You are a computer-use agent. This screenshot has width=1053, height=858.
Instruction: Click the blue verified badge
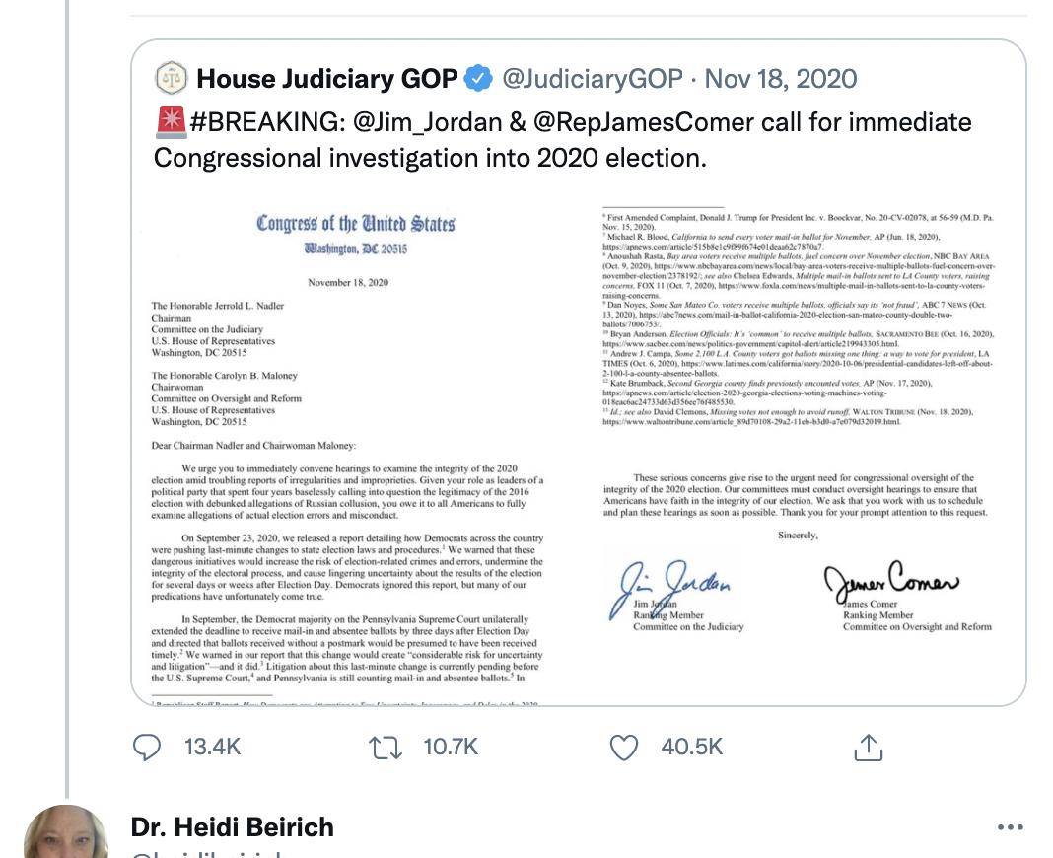coord(478,78)
